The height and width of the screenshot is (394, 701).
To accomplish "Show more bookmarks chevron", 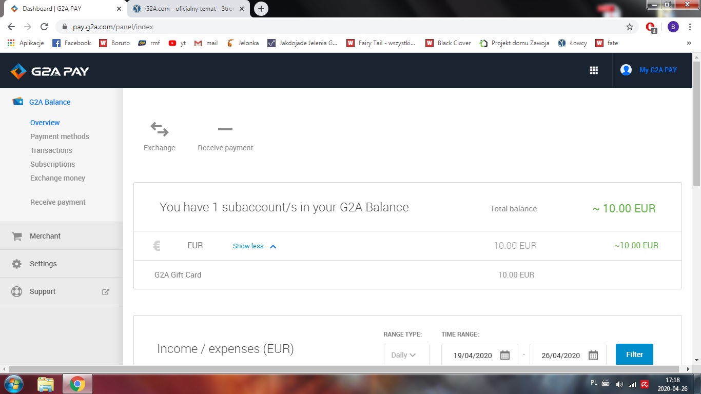I will tap(689, 43).
